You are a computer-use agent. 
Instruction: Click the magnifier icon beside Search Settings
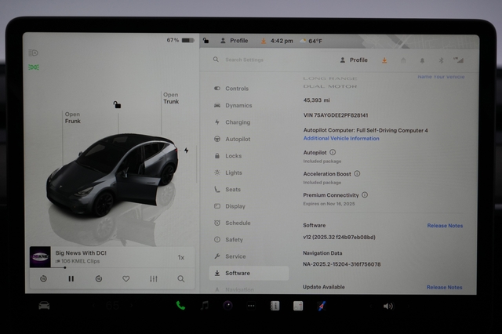(216, 60)
